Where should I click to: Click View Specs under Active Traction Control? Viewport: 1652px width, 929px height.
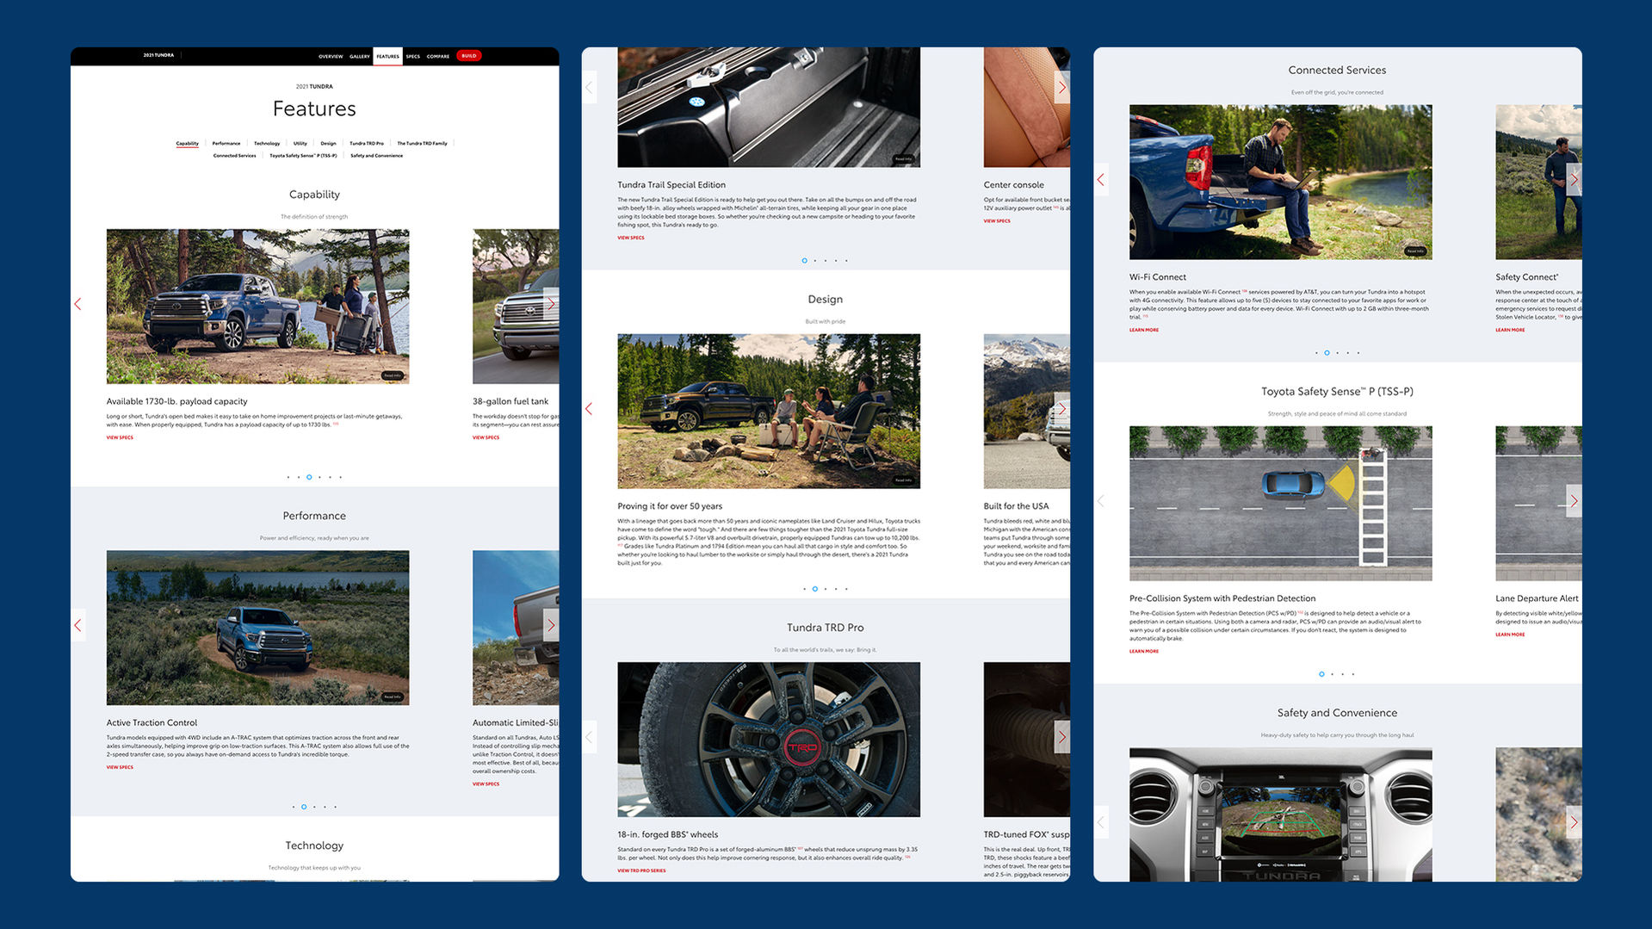click(x=120, y=767)
